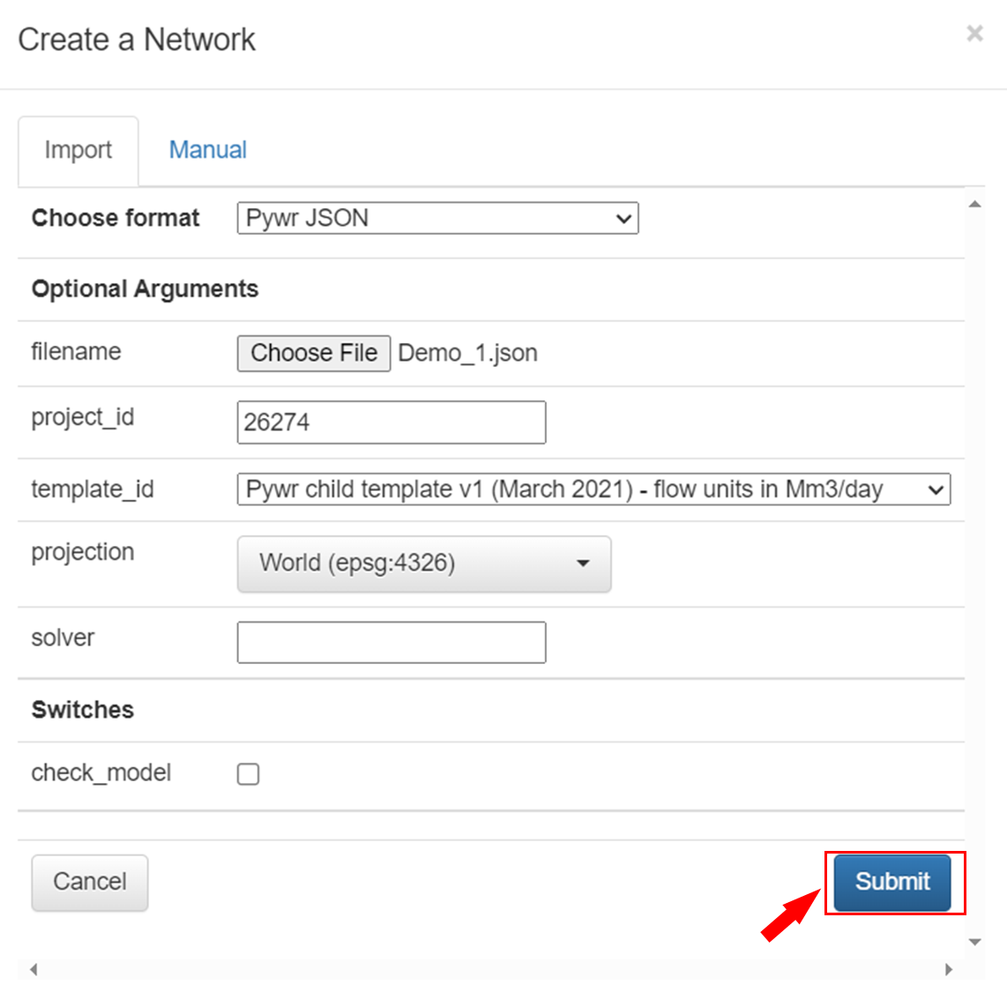Screen dimensions: 1007x992
Task: Focus the solver text field
Action: tap(392, 642)
